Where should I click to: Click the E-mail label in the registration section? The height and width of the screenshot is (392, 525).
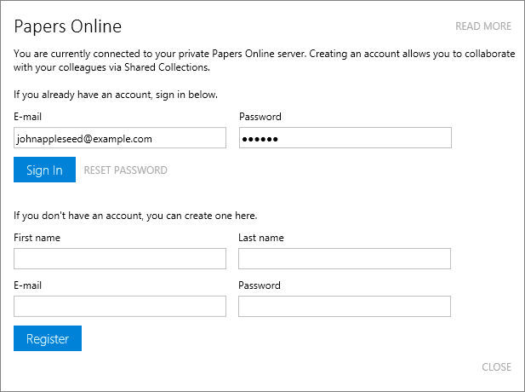tap(28, 285)
